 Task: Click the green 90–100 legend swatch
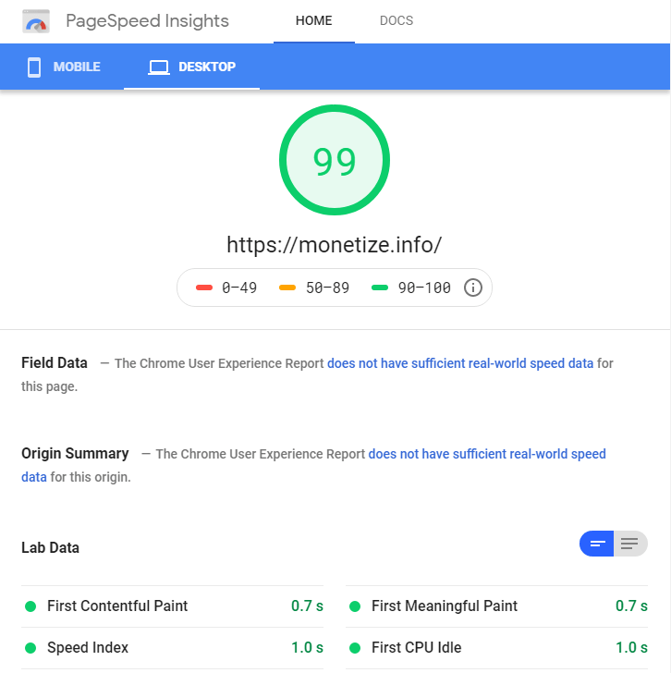380,288
